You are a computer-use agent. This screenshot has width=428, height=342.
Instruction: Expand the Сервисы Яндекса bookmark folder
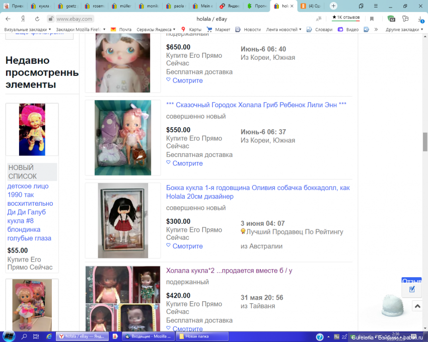156,30
